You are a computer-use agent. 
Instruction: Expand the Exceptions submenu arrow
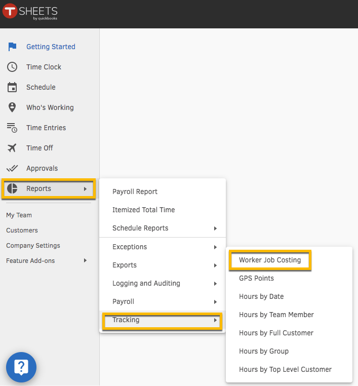coord(215,247)
